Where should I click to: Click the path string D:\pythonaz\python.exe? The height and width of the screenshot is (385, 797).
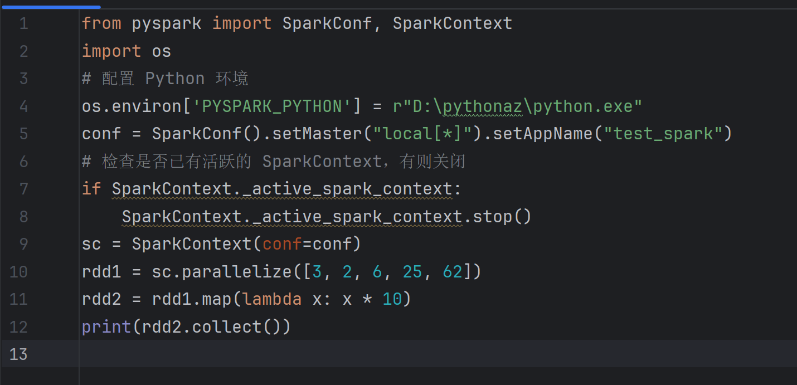(x=518, y=106)
